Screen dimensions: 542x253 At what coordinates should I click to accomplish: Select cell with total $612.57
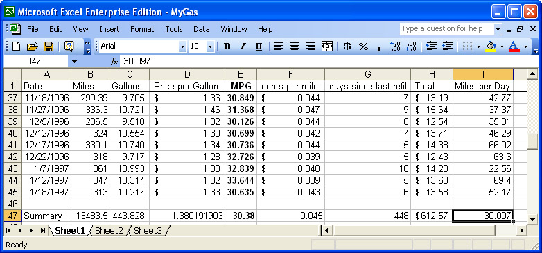(x=432, y=216)
